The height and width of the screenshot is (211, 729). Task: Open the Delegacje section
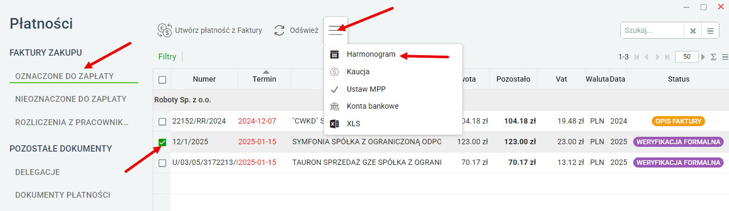tap(37, 172)
